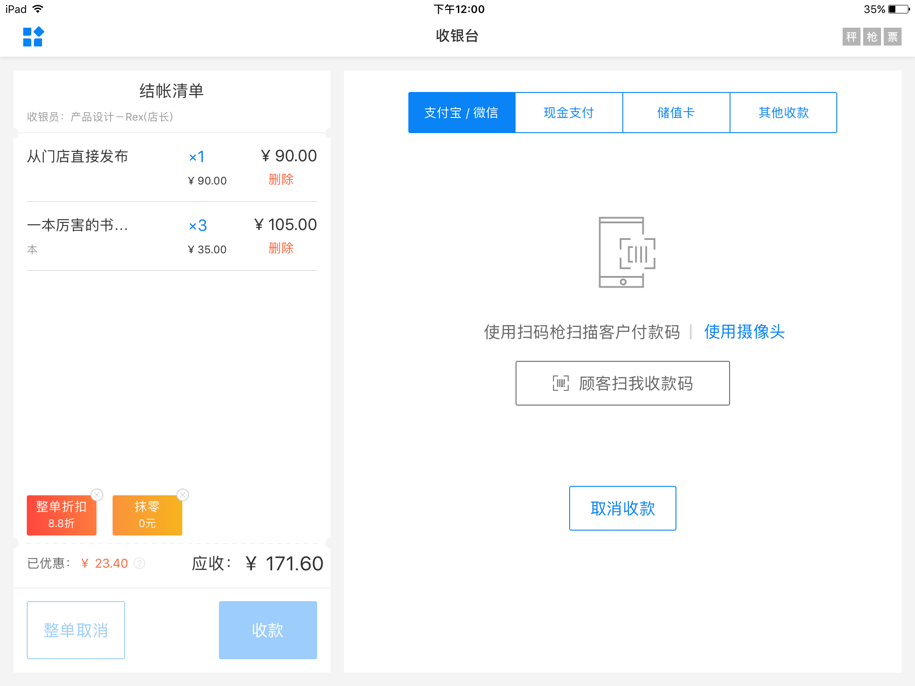Tap the Wi-Fi icon in status bar
This screenshot has height=686, width=915.
pyautogui.click(x=38, y=9)
